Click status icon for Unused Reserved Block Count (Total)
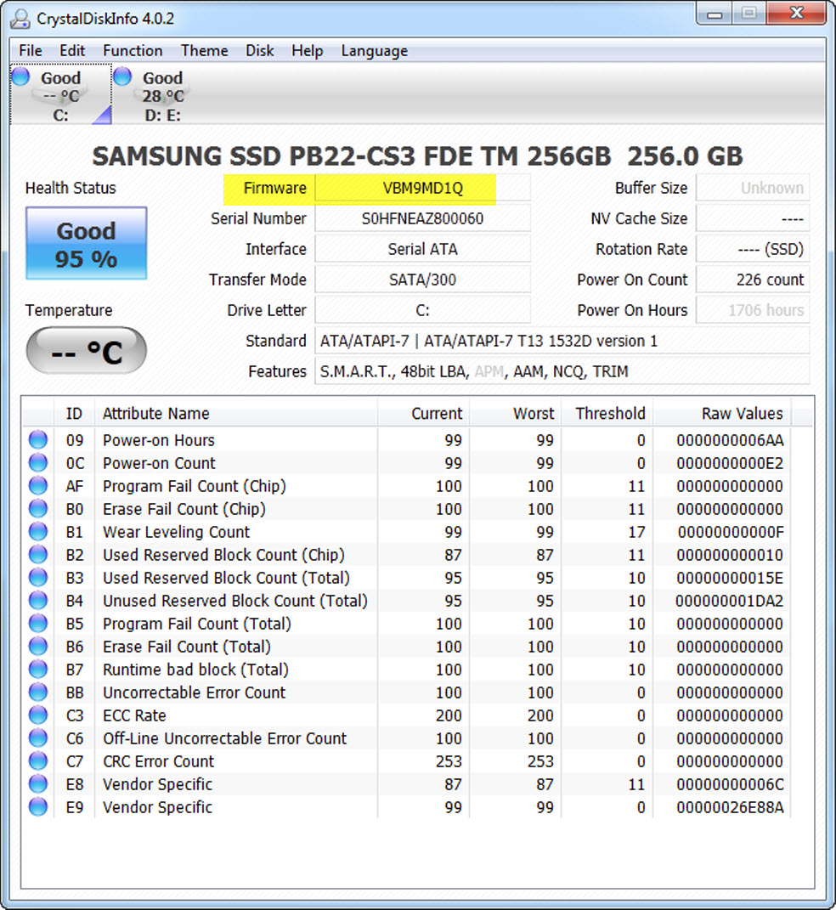Image resolution: width=836 pixels, height=910 pixels. click(x=38, y=601)
